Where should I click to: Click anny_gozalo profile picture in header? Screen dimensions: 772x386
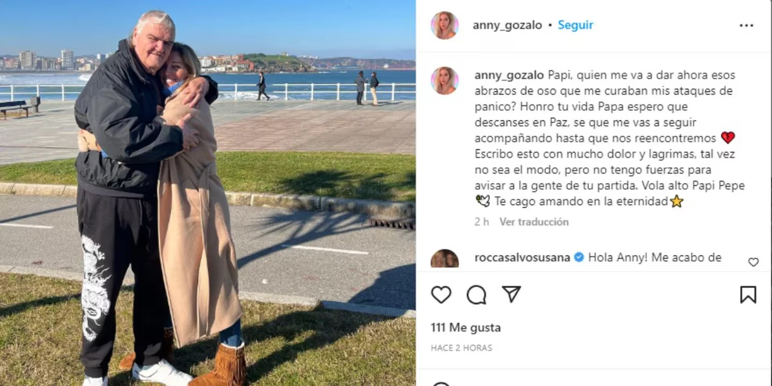pyautogui.click(x=444, y=25)
